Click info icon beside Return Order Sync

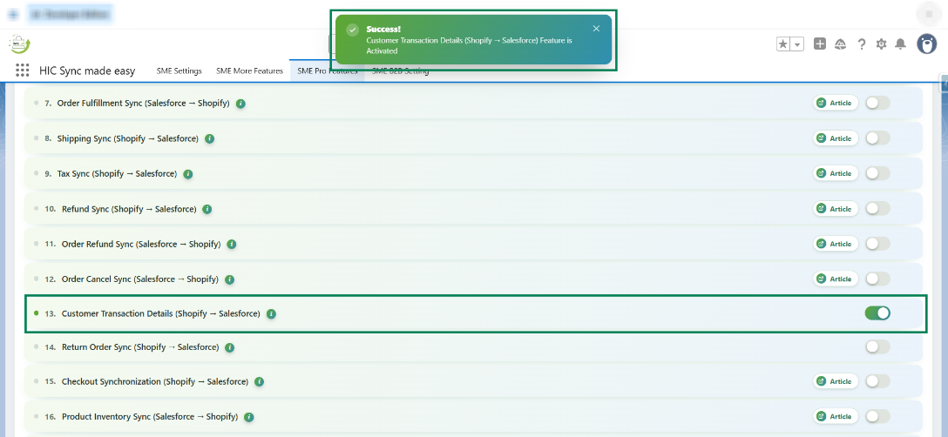pos(230,347)
